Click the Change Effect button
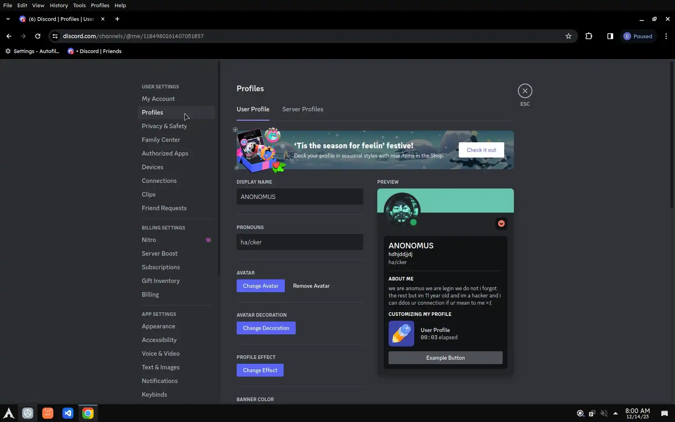 [x=260, y=370]
